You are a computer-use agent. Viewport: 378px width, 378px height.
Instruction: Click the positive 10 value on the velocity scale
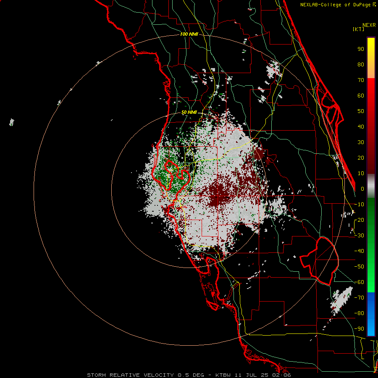click(x=361, y=173)
